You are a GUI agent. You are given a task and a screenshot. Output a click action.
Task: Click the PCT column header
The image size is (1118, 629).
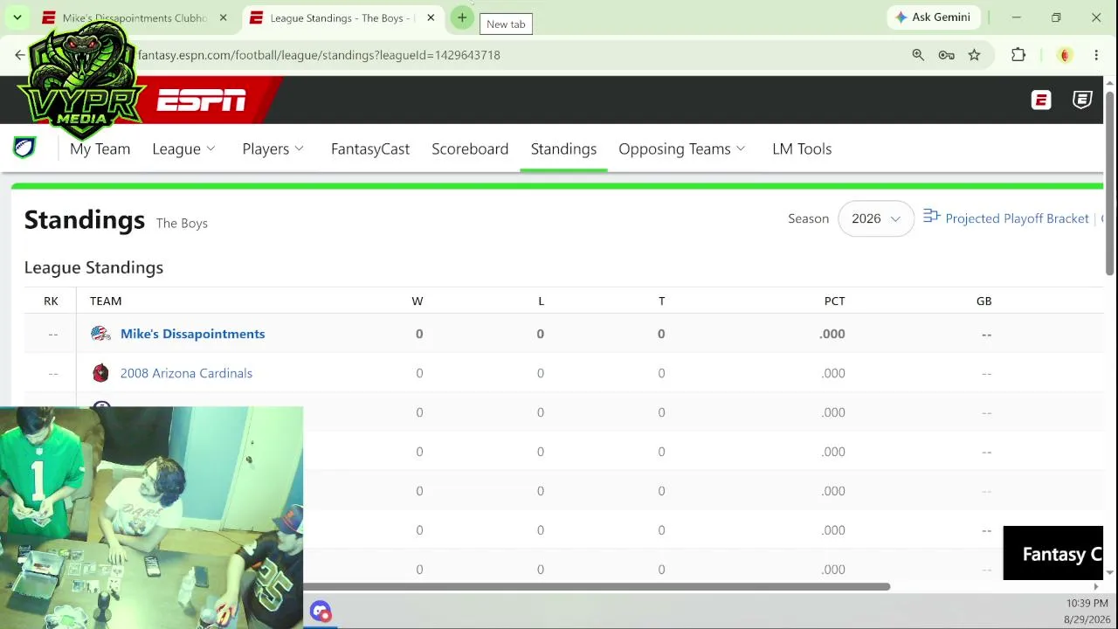[x=834, y=301]
